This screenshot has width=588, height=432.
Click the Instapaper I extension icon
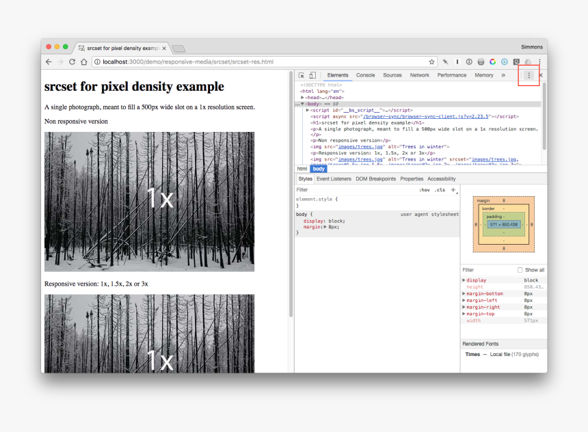click(457, 62)
